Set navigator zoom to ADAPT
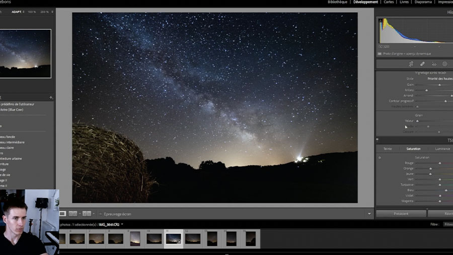The width and height of the screenshot is (453, 255). coord(17,12)
